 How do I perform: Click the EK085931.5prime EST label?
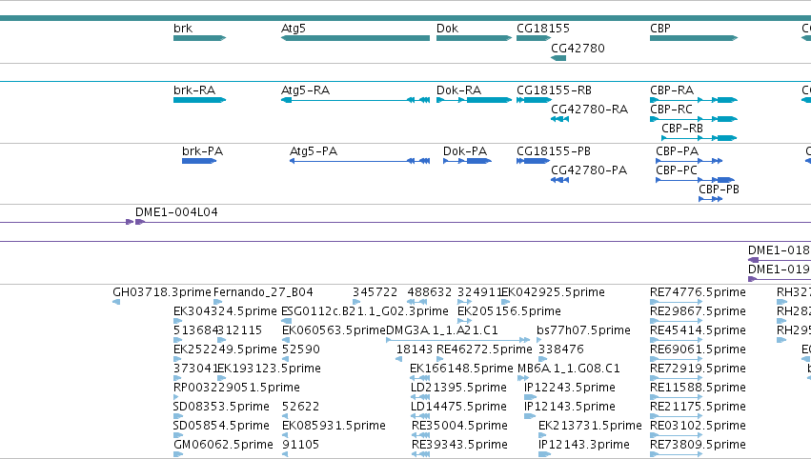click(334, 426)
